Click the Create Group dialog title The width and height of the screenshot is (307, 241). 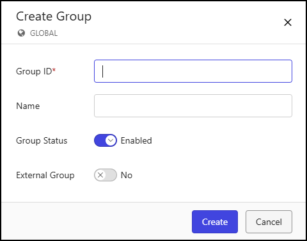[x=54, y=17]
